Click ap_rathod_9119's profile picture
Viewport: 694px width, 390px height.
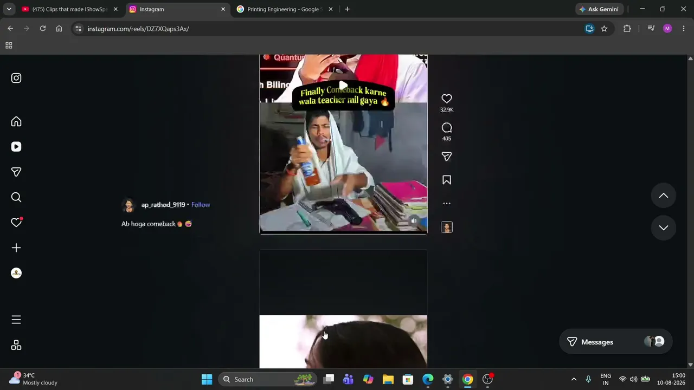point(128,205)
